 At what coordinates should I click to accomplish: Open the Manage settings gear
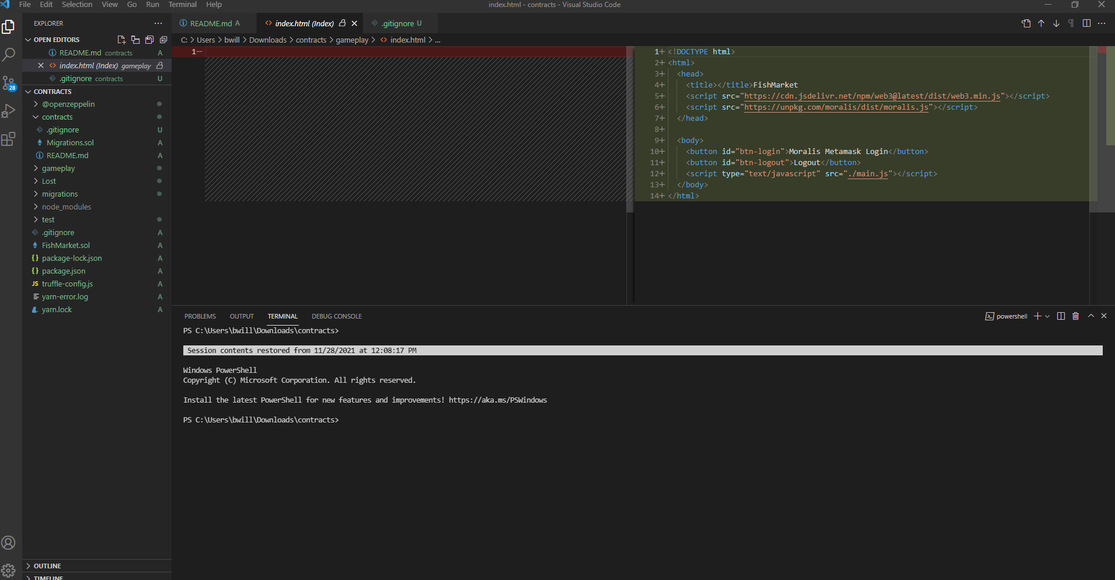[9, 571]
